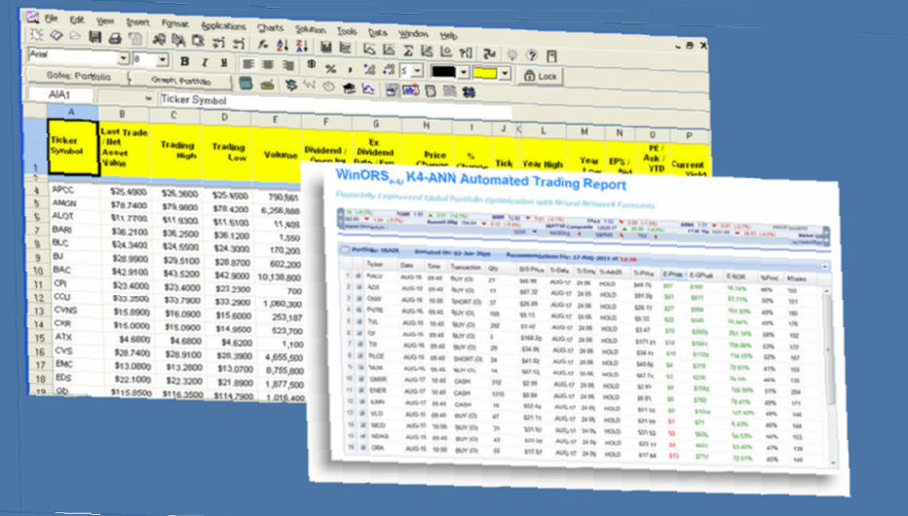Apply percent format with % icon
Viewport: 908px width, 516px height.
click(330, 68)
